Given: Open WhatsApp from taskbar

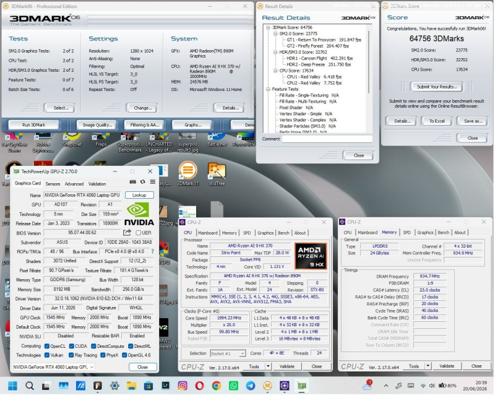Looking at the screenshot, I should click(x=234, y=387).
